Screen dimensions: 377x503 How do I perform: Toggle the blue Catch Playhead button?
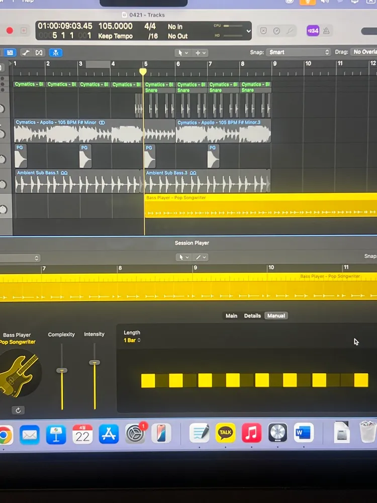tap(56, 53)
